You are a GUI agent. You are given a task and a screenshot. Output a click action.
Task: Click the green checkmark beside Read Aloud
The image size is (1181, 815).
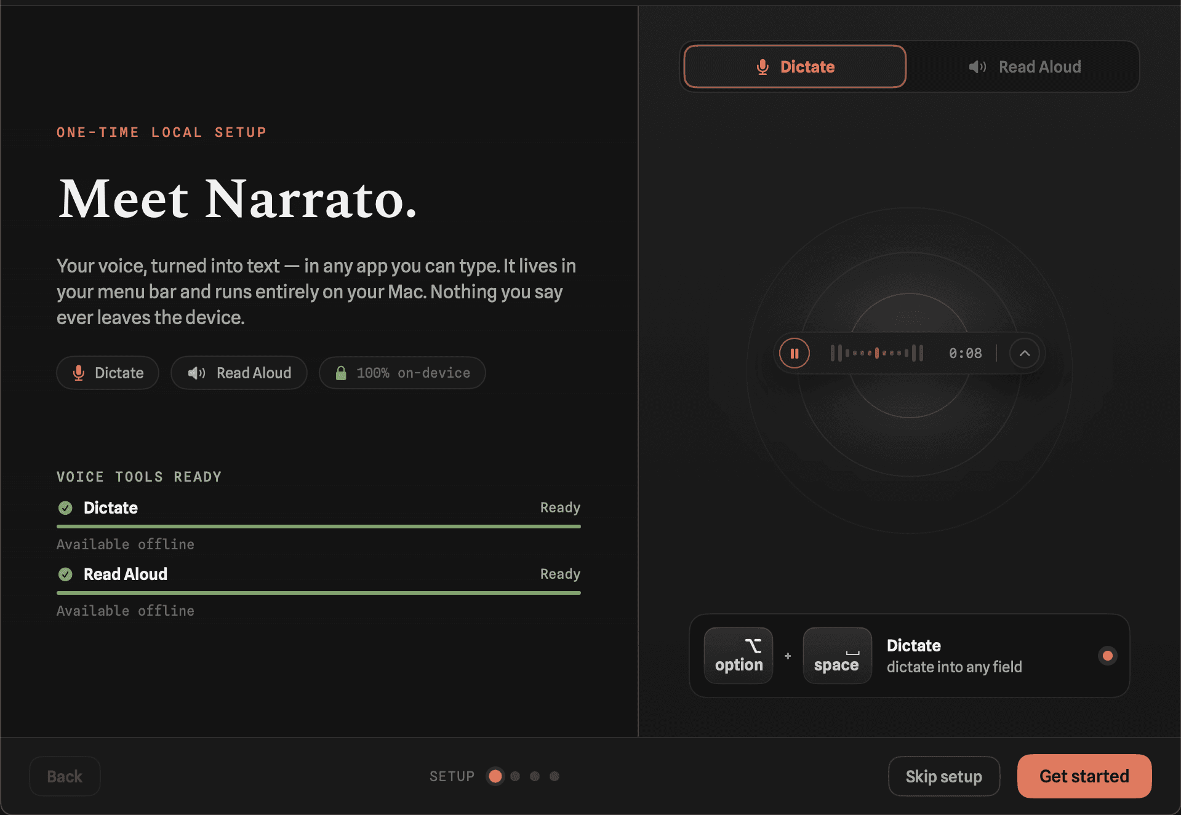tap(65, 574)
